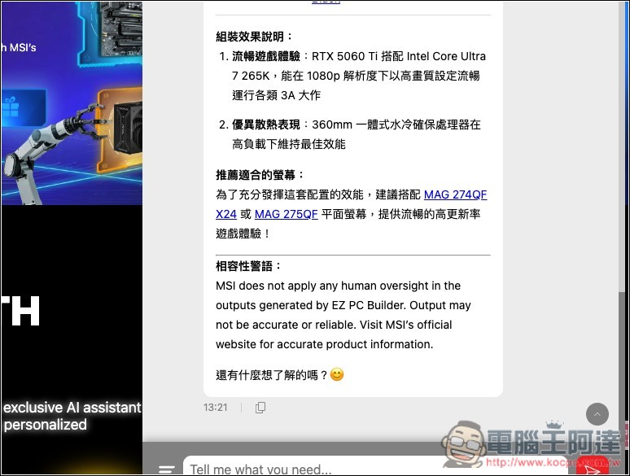The image size is (630, 476).
Task: Open the MAG 275QF monitor link
Action: click(x=286, y=214)
